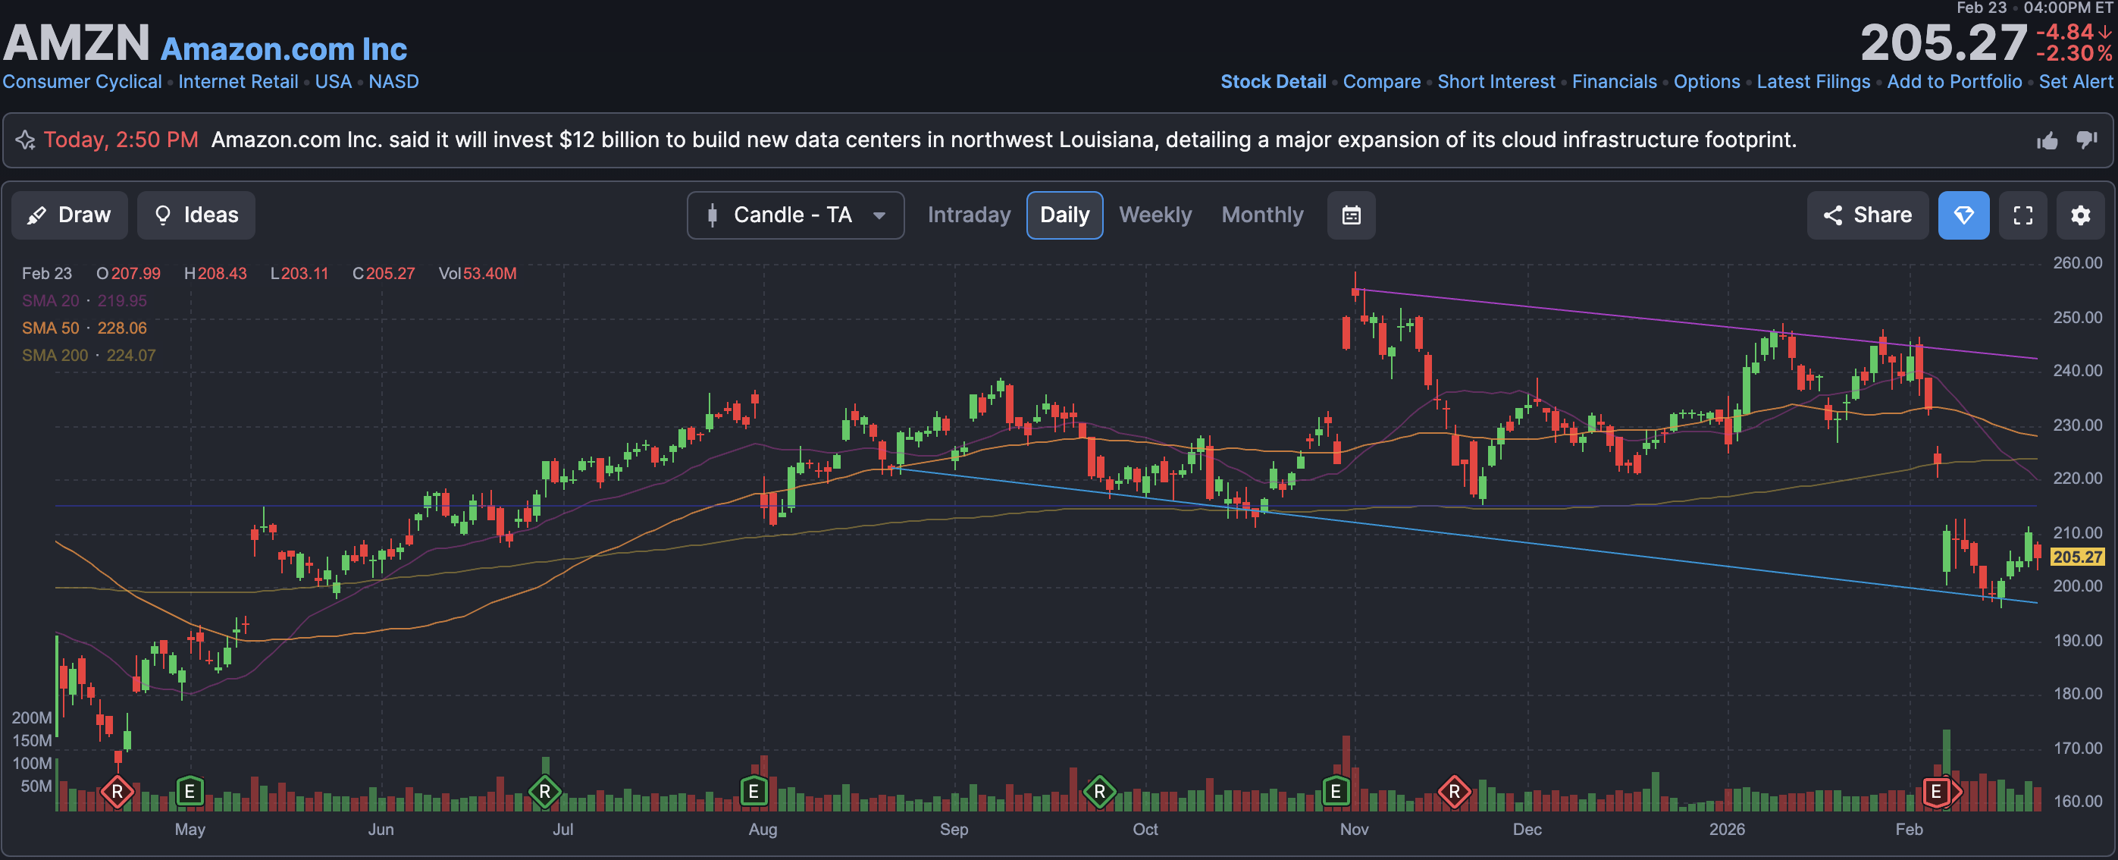Expand the Candle - TA chart type dropdown

pyautogui.click(x=795, y=215)
